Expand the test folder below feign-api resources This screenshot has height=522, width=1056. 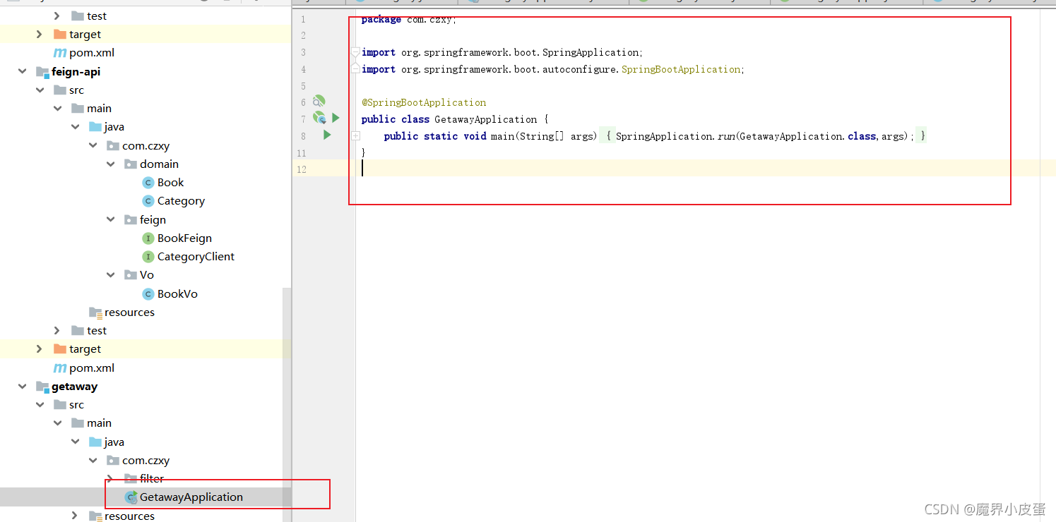click(58, 331)
